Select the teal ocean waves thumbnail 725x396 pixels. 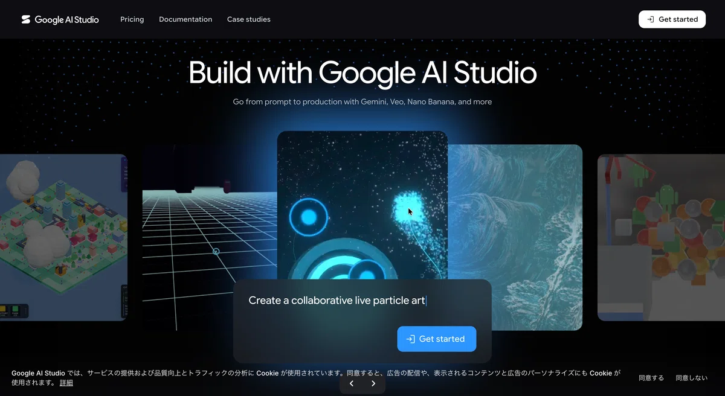[515, 237]
